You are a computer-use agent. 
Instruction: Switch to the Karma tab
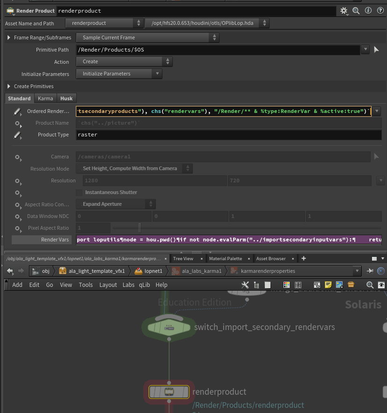[45, 98]
